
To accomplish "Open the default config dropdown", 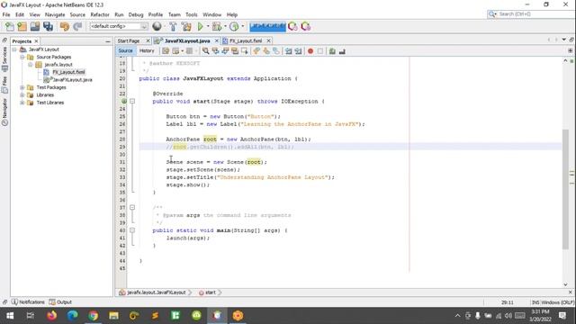I will pyautogui.click(x=119, y=26).
